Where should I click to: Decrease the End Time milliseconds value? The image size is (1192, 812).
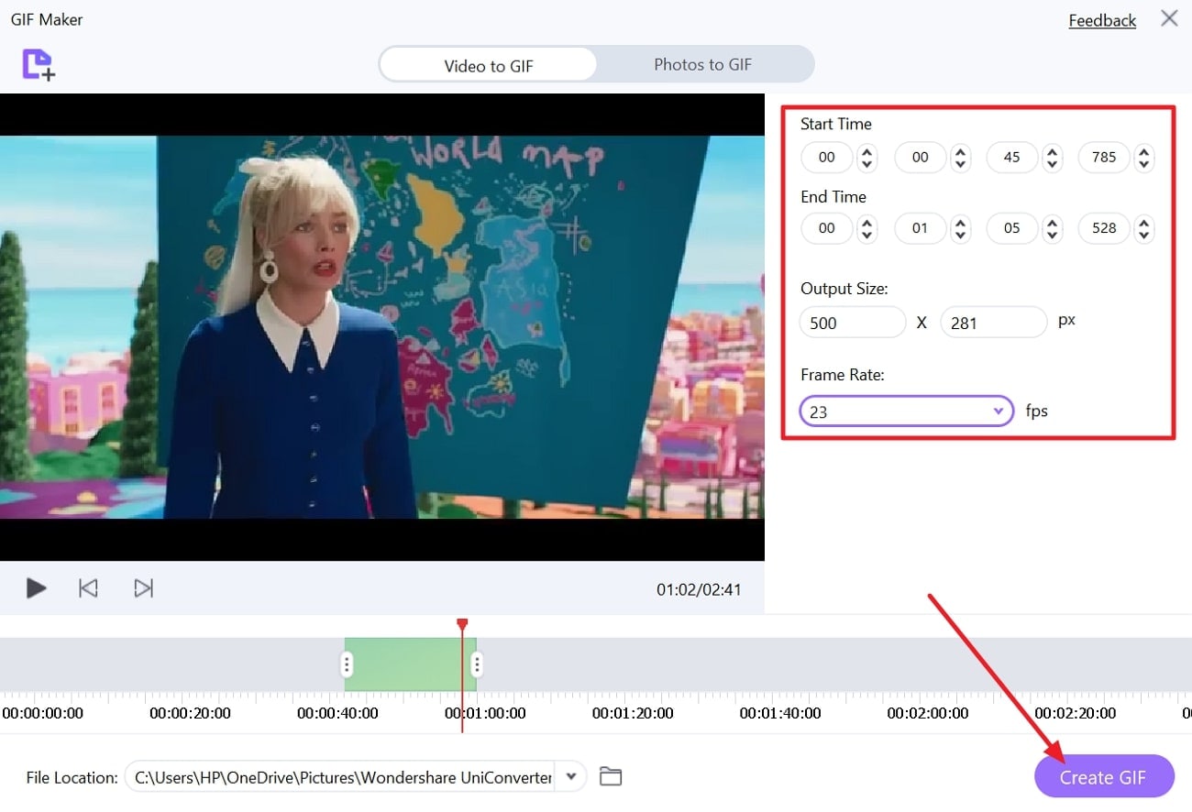point(1143,236)
